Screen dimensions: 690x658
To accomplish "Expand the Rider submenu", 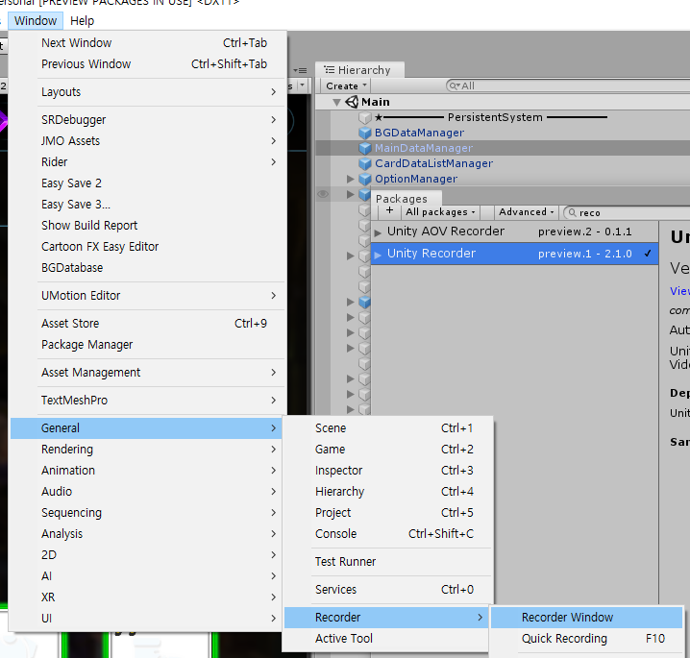I will 147,162.
